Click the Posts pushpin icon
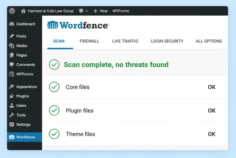 tap(12, 36)
